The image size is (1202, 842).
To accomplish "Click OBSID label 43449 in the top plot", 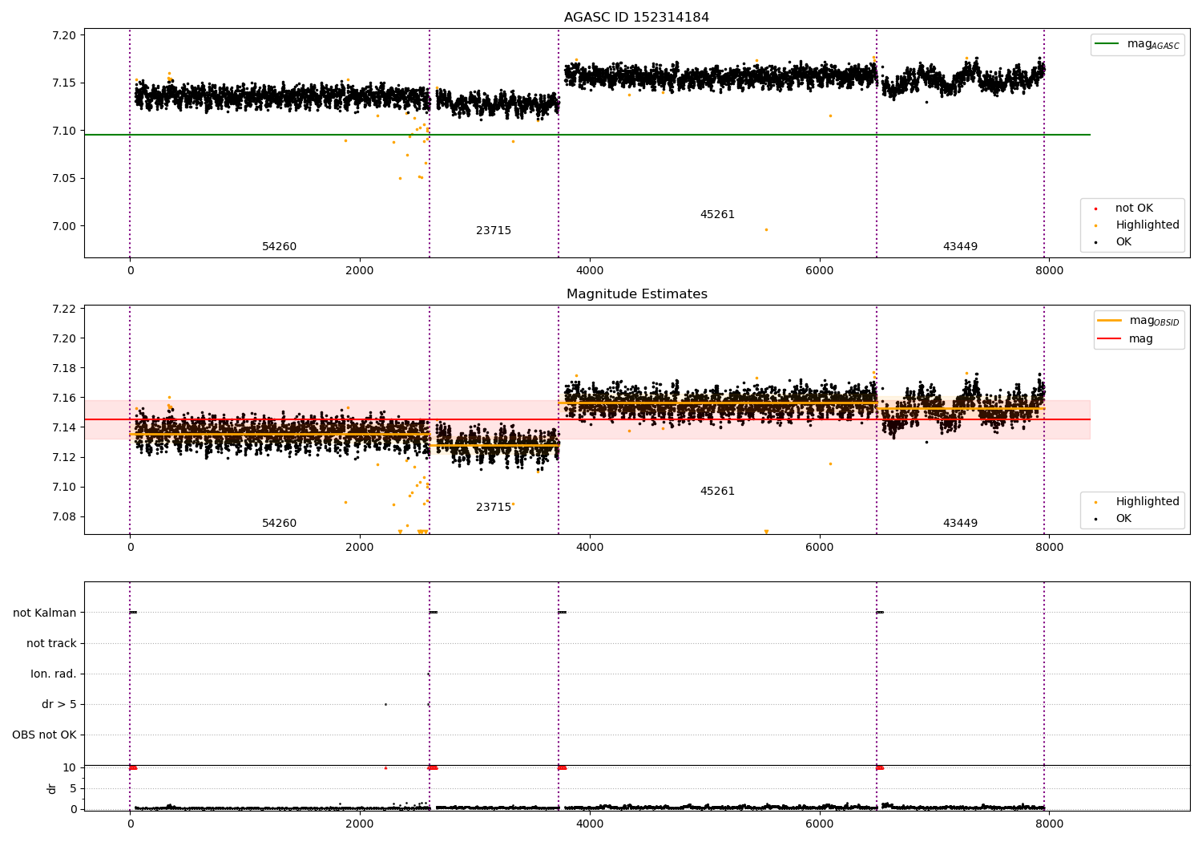I will click(960, 247).
